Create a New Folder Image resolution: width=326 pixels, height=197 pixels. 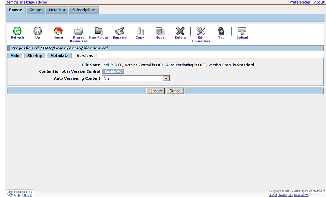coord(99,32)
